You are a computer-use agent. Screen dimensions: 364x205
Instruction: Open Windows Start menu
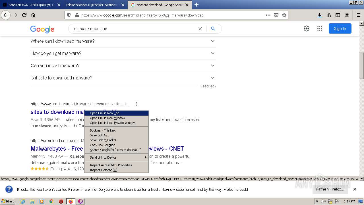[8, 201]
